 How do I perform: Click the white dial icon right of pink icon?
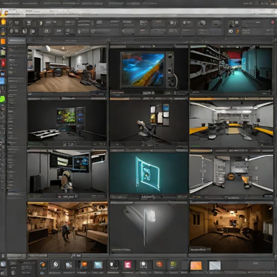[143, 265]
